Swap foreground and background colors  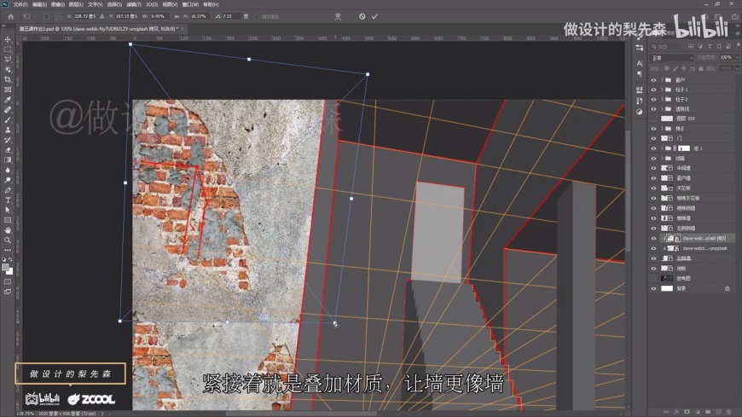pyautogui.click(x=11, y=259)
